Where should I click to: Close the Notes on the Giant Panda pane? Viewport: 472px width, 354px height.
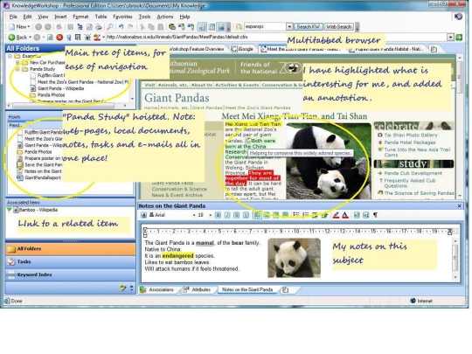(x=460, y=206)
